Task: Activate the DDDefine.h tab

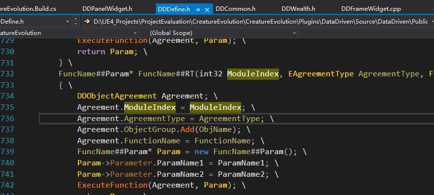Action: point(174,9)
